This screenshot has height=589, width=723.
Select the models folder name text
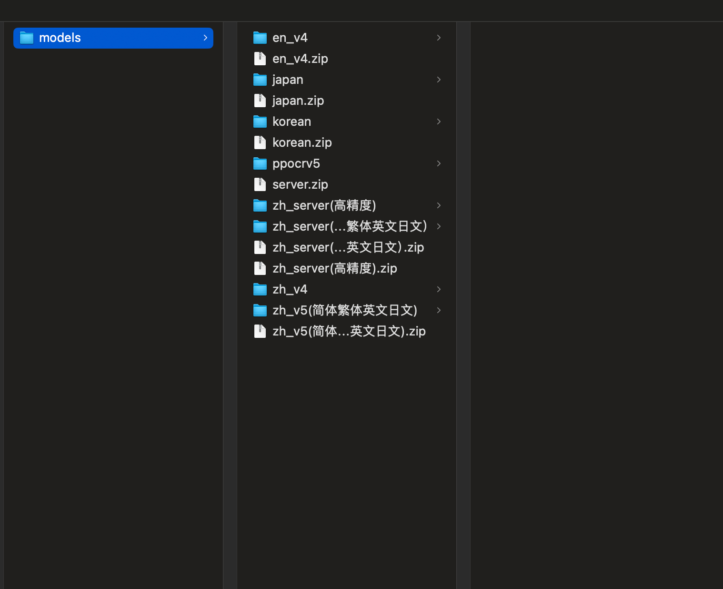[x=60, y=38]
